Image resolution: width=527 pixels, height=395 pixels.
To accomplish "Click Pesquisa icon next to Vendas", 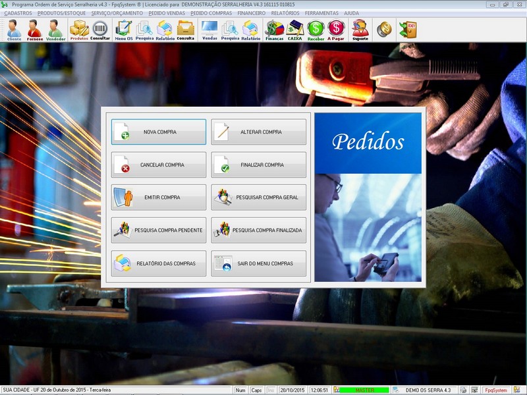I will tap(230, 30).
